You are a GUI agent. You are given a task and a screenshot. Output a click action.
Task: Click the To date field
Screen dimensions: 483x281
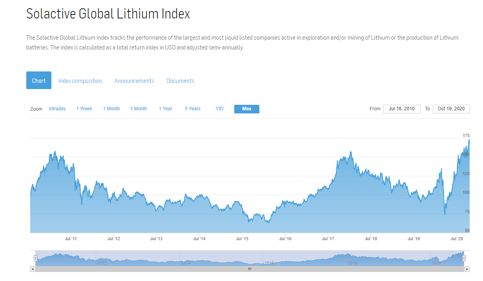(x=451, y=109)
